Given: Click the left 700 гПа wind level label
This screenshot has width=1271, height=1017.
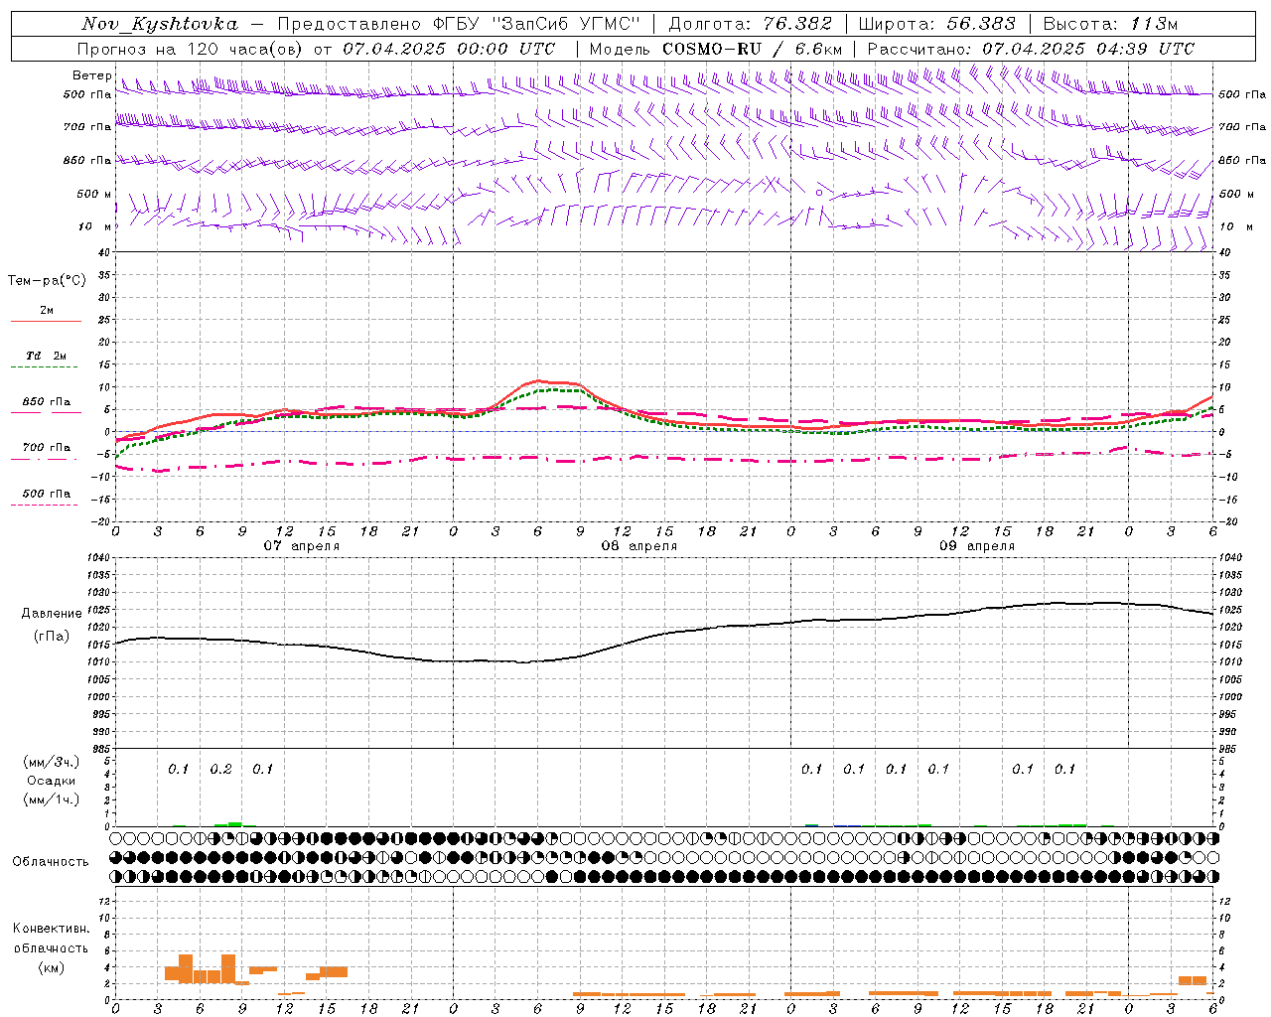Looking at the screenshot, I should click(87, 127).
